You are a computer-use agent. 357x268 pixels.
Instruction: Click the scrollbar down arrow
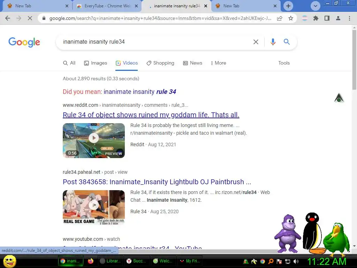(x=354, y=246)
